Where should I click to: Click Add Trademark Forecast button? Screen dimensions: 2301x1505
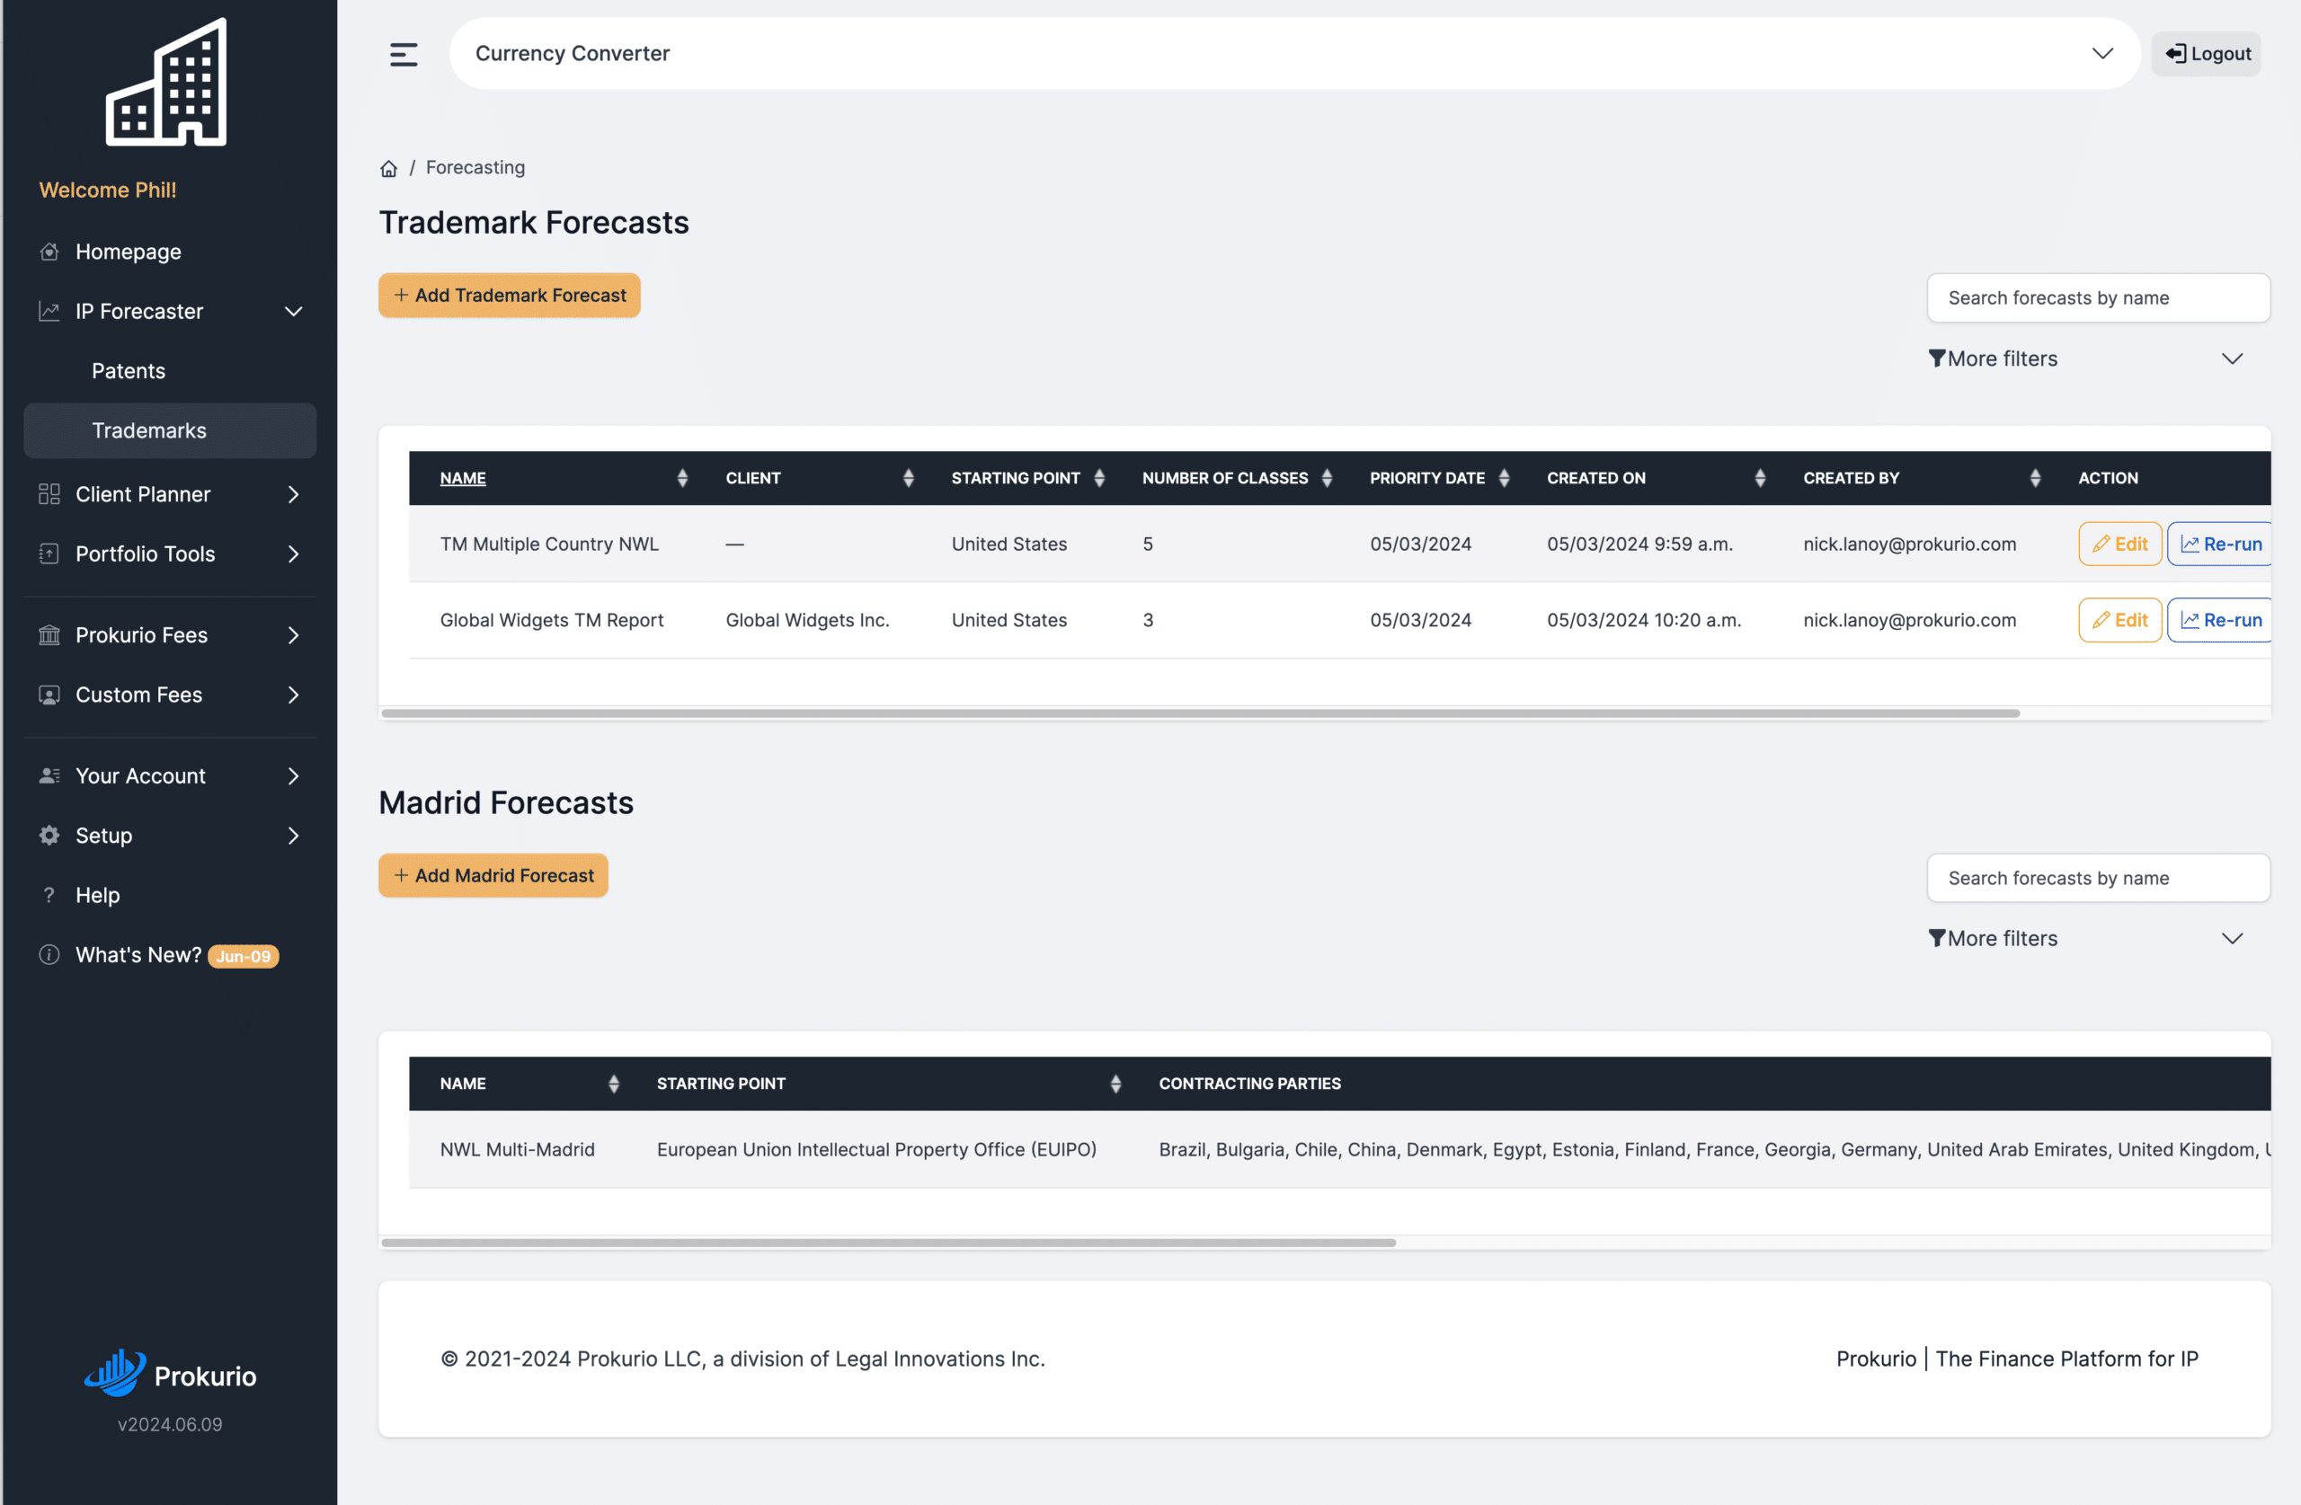pos(510,295)
